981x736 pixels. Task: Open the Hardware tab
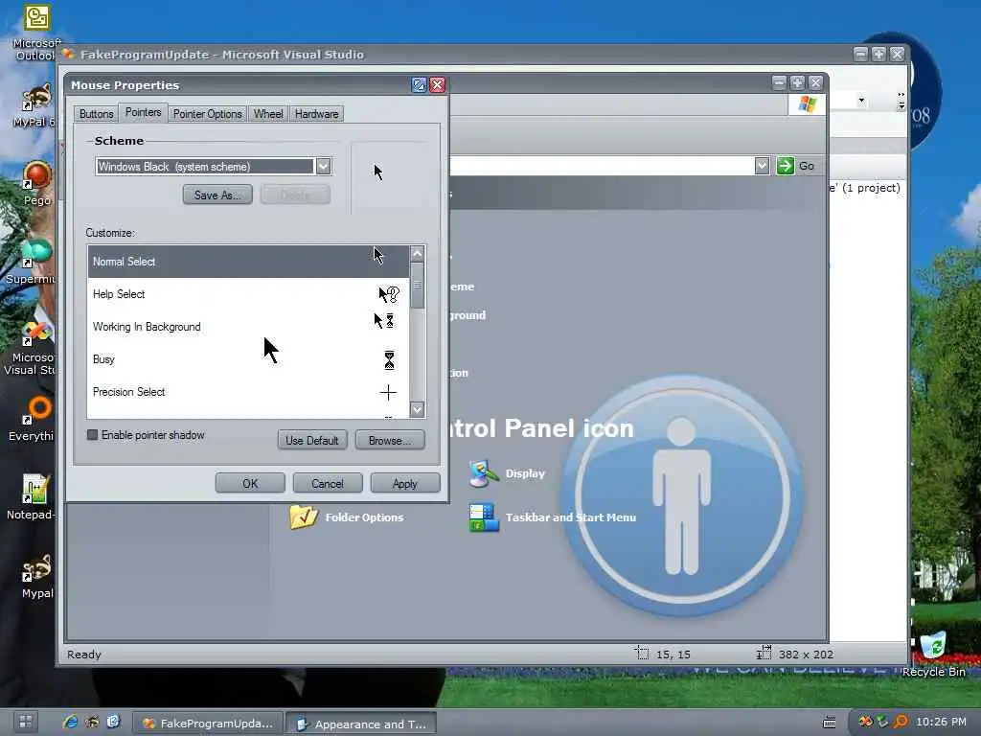(316, 114)
